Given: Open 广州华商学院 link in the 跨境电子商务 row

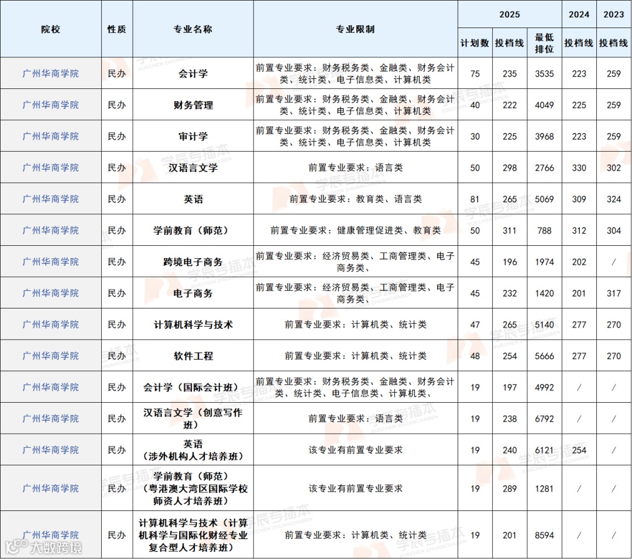Looking at the screenshot, I should [50, 262].
